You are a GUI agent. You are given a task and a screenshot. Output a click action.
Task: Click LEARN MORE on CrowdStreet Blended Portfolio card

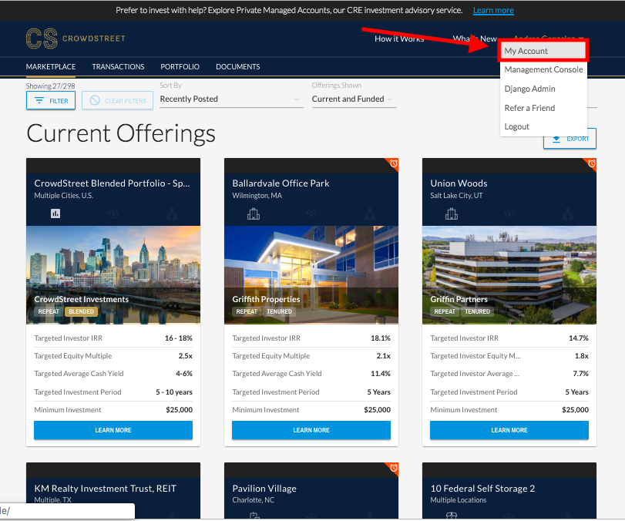point(113,430)
